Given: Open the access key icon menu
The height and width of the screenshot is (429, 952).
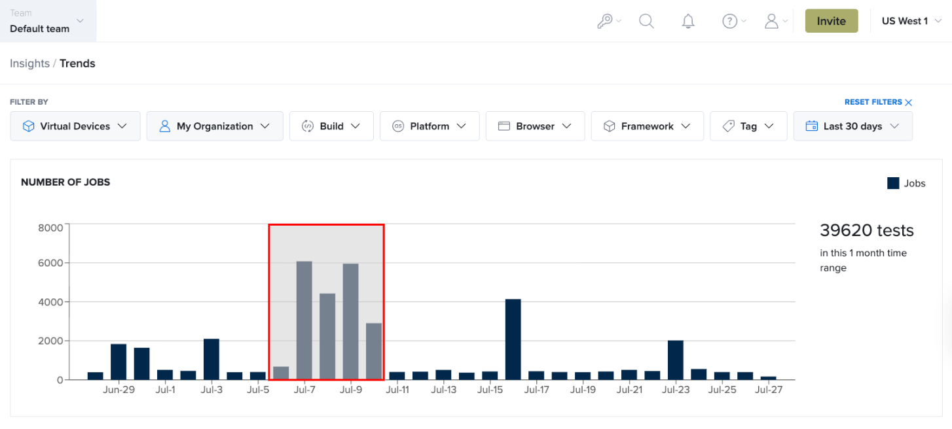Looking at the screenshot, I should pyautogui.click(x=609, y=21).
